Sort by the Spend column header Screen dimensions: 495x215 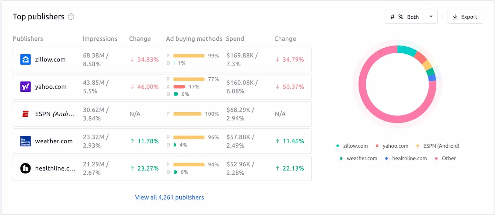(x=235, y=38)
